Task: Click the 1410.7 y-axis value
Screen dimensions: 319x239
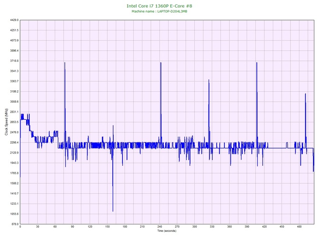Action: [x=14, y=193]
